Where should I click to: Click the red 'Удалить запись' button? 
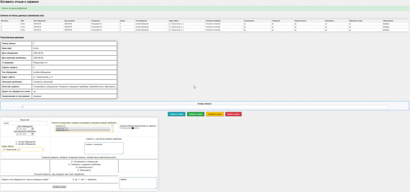tap(233, 114)
